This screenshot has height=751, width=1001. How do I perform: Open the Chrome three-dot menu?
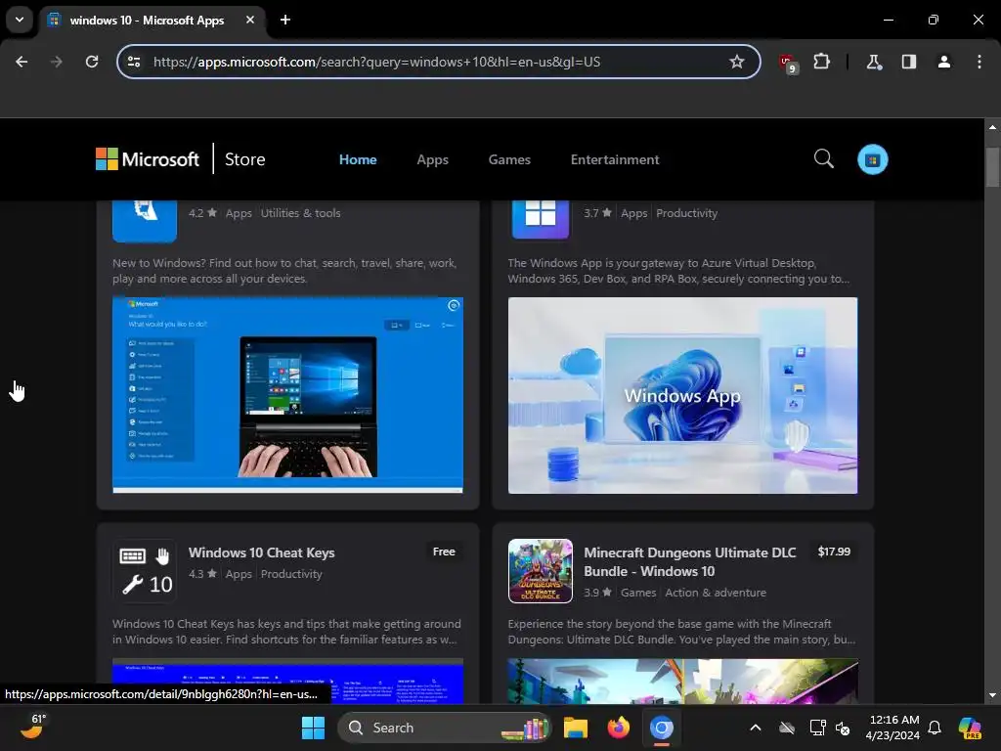pyautogui.click(x=979, y=62)
